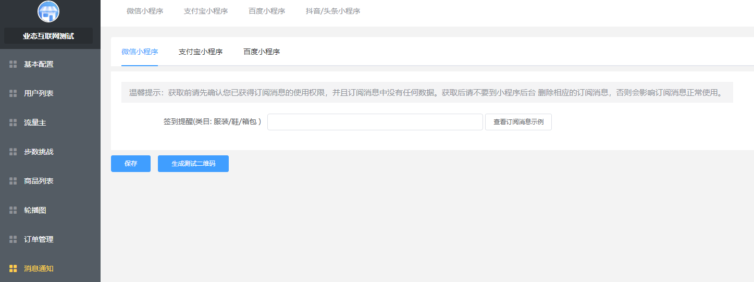Click the 签到提醒(类目: 服装/鞋/箱包) label
Image resolution: width=754 pixels, height=282 pixels.
212,122
